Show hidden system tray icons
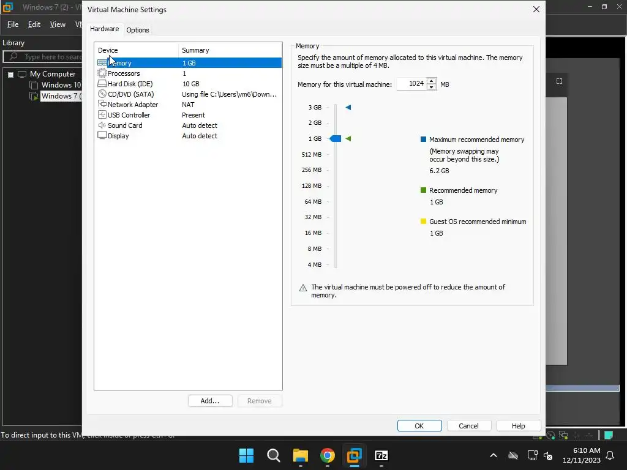627x470 pixels. tap(494, 455)
